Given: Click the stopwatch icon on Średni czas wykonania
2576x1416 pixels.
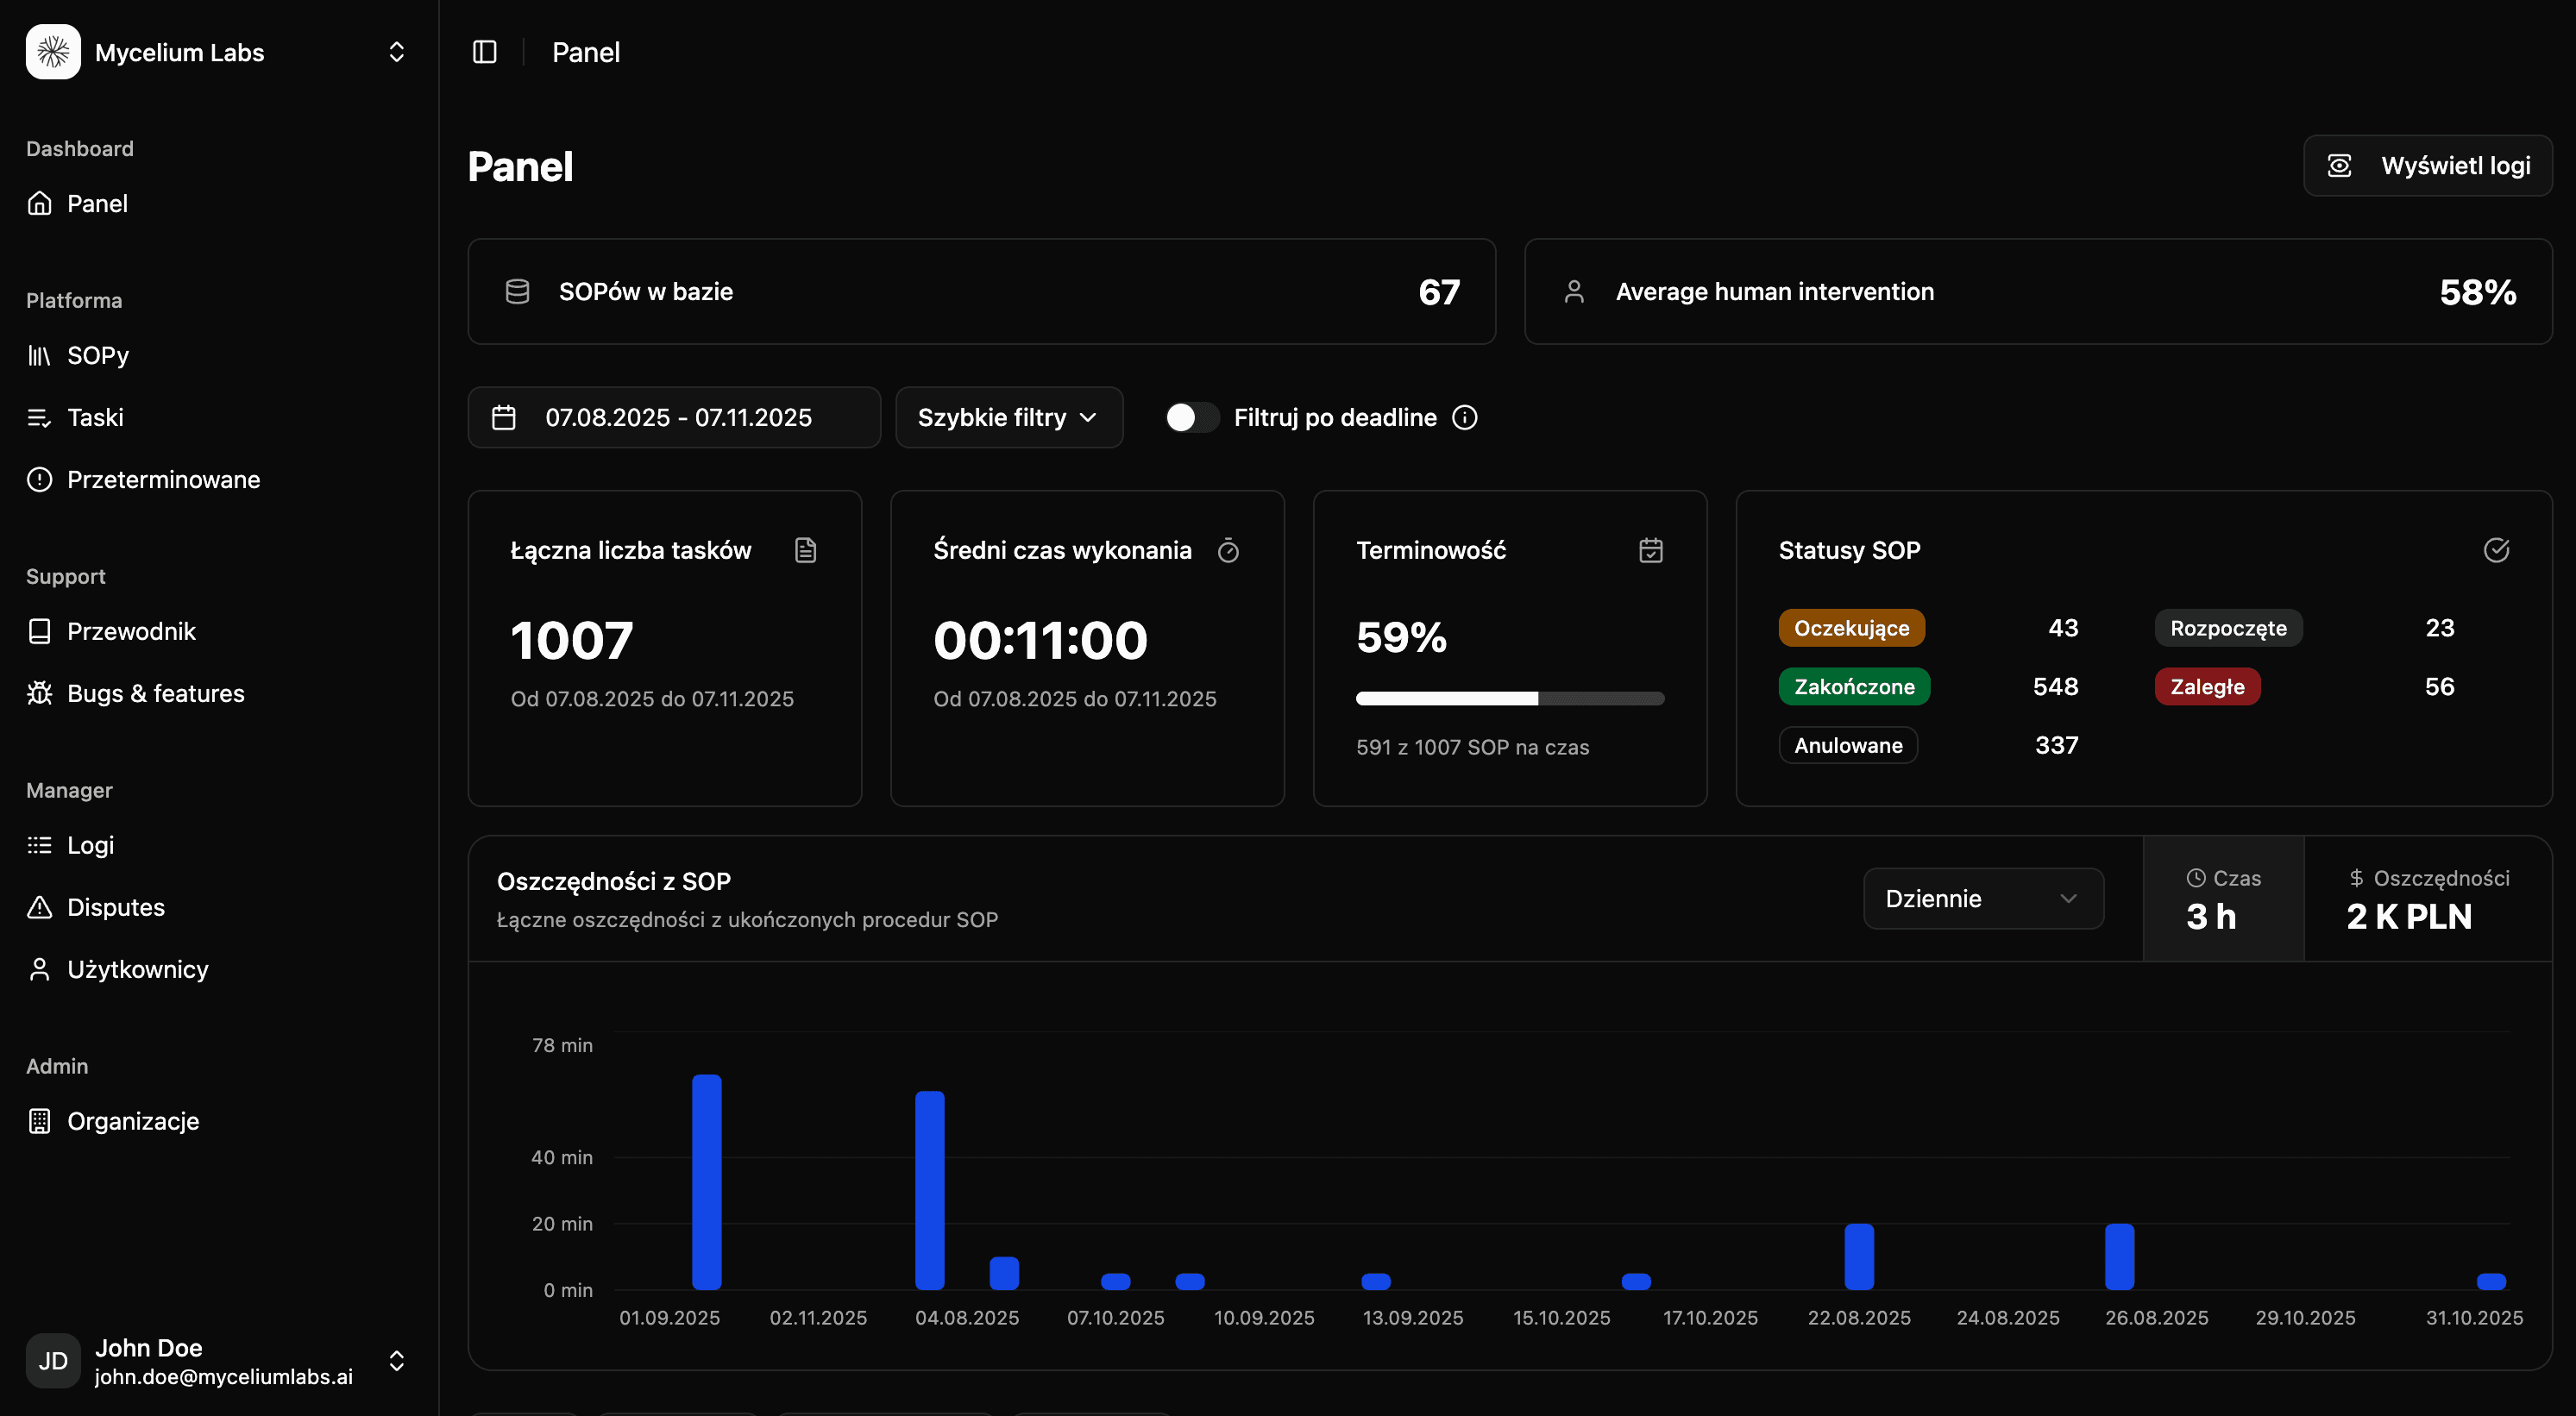Looking at the screenshot, I should [1228, 550].
